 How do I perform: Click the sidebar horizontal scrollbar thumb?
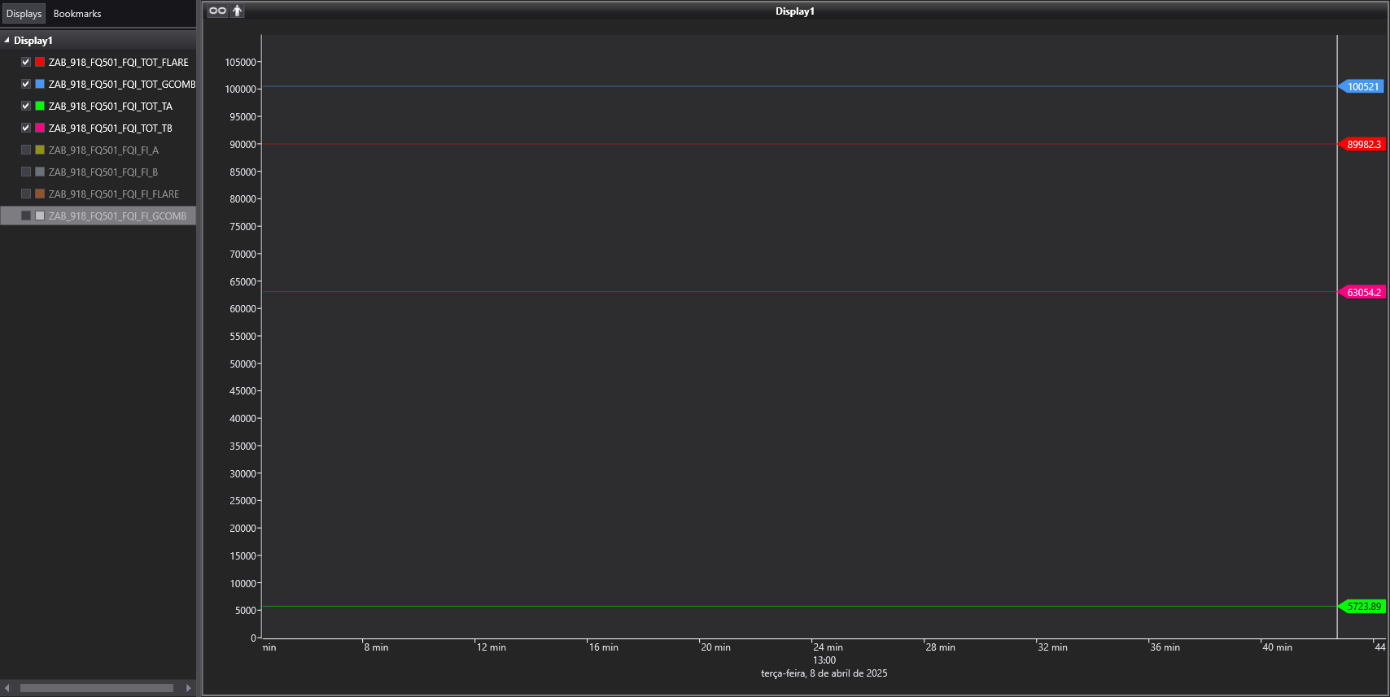click(97, 688)
